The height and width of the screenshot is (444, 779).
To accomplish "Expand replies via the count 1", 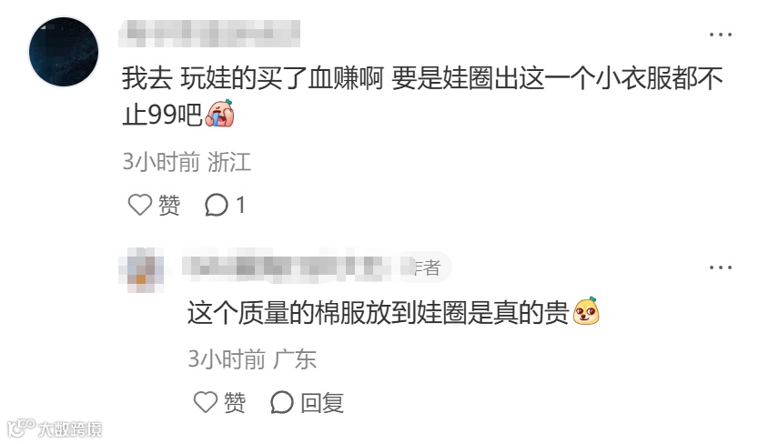I will pyautogui.click(x=240, y=205).
